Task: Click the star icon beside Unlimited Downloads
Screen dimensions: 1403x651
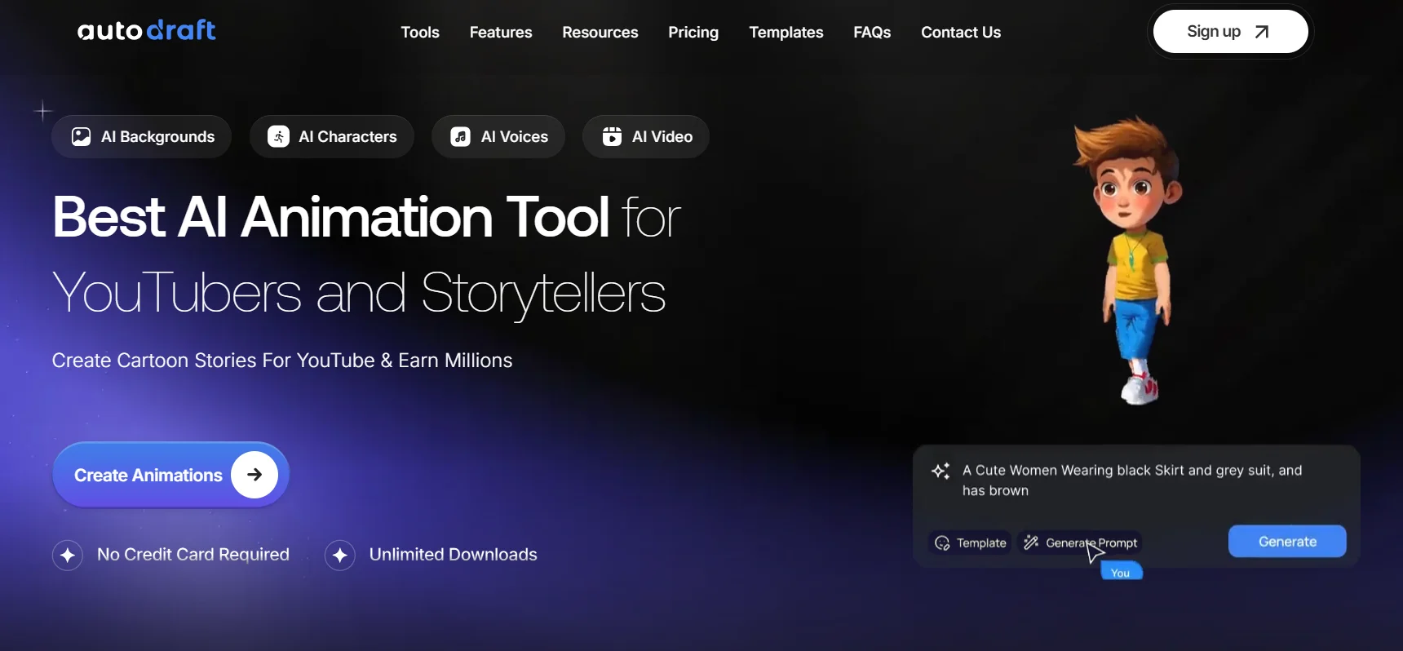Action: (x=340, y=556)
